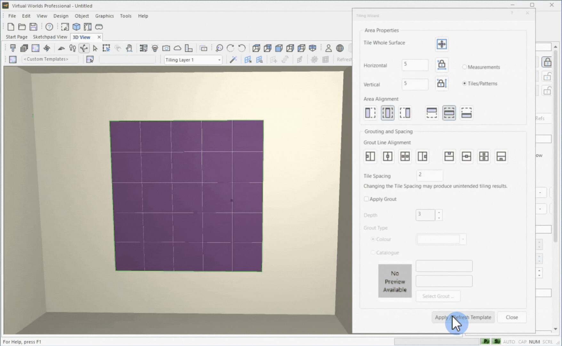This screenshot has height=346, width=562.
Task: Choose centred-on-tile horizontal grout alignment icon
Action: 388,156
